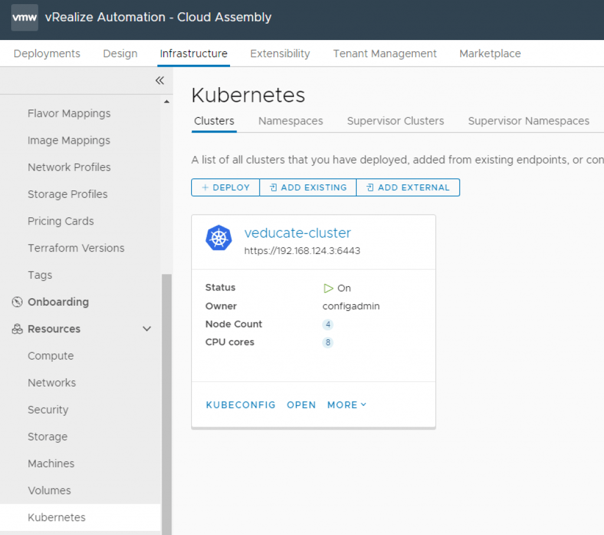
Task: Click the KUBECONFIG button
Action: pos(241,405)
